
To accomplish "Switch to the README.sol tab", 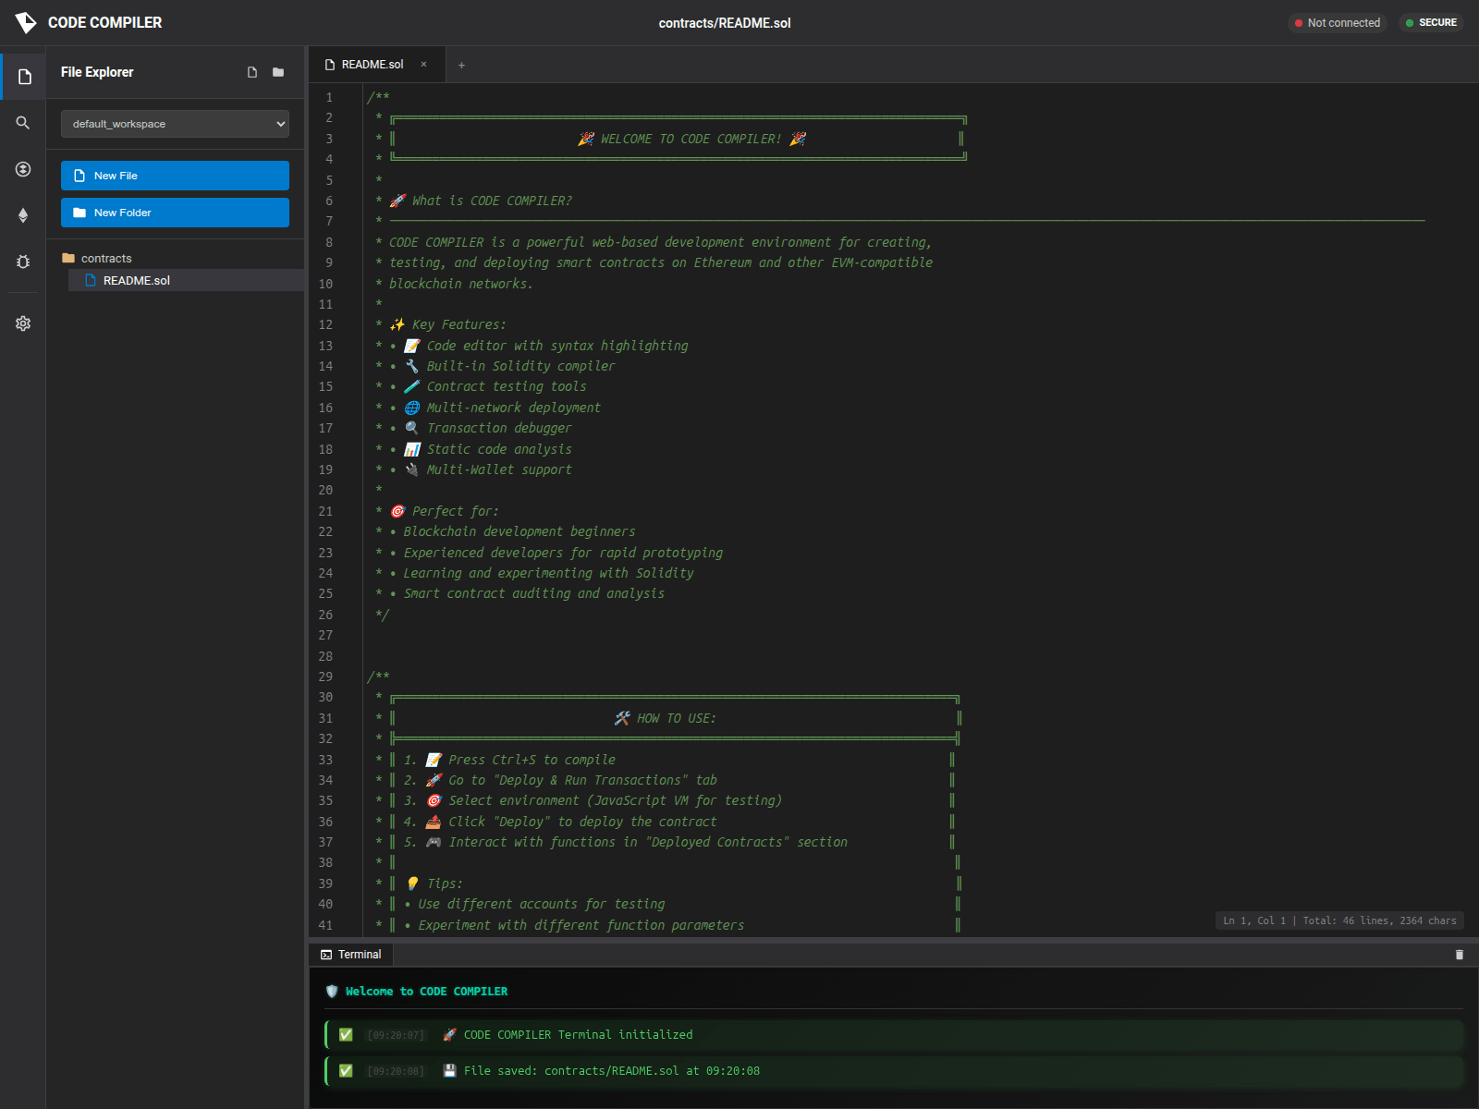I will pos(370,65).
